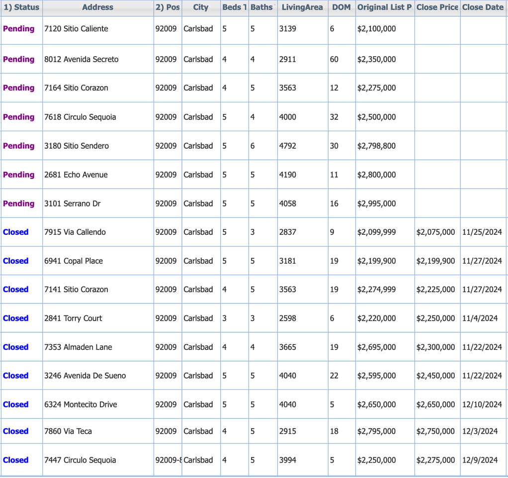Select address 7353 Almaden Lane
The image size is (508, 478).
coord(78,347)
